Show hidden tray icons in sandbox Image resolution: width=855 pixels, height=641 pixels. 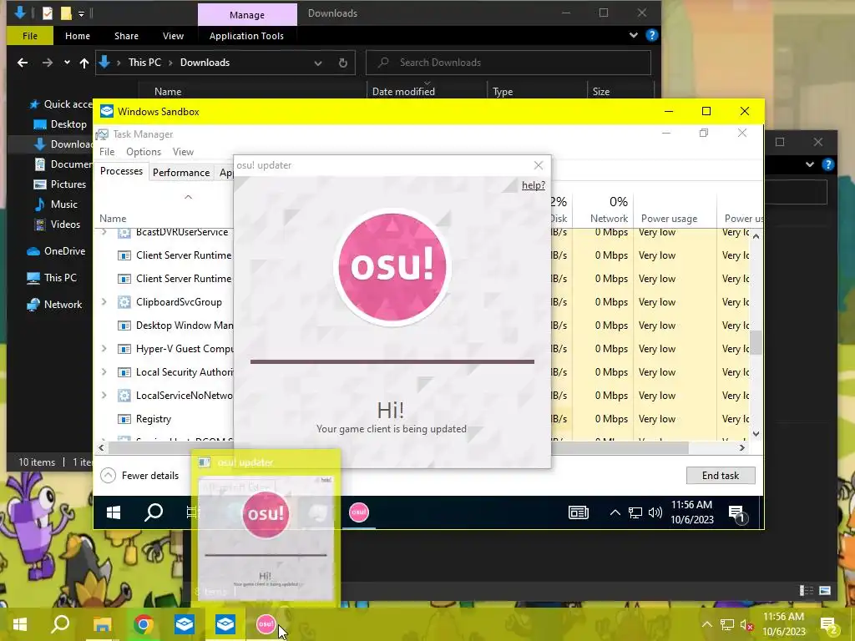615,512
